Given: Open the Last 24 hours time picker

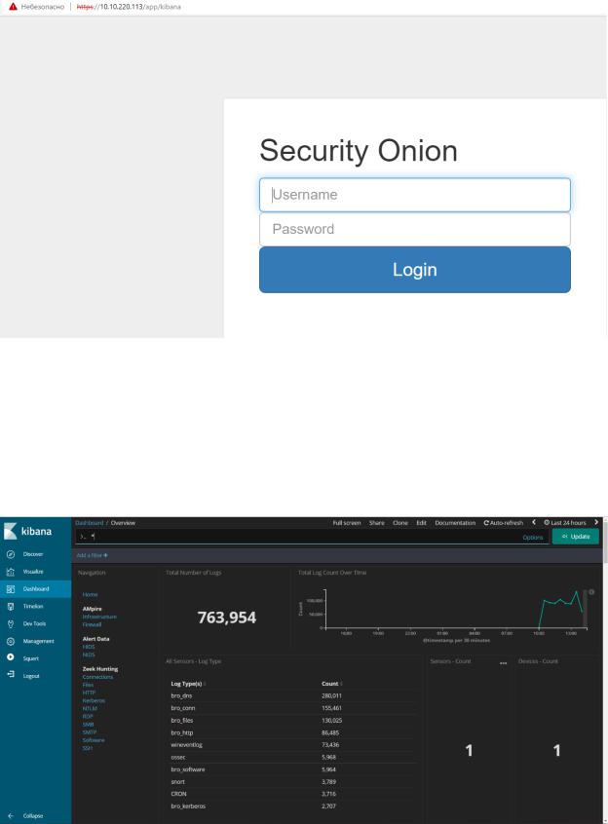Looking at the screenshot, I should [565, 523].
